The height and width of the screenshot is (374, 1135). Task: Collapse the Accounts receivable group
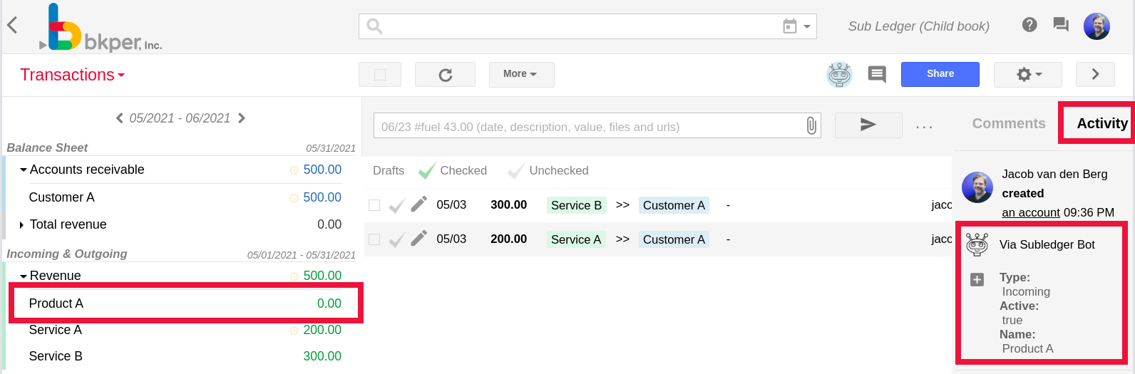pos(24,170)
